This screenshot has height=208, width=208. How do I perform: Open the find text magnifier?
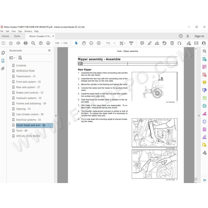(x=33, y=43)
